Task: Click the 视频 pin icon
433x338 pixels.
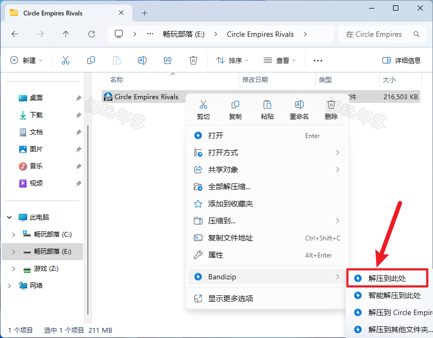Action: pyautogui.click(x=79, y=183)
